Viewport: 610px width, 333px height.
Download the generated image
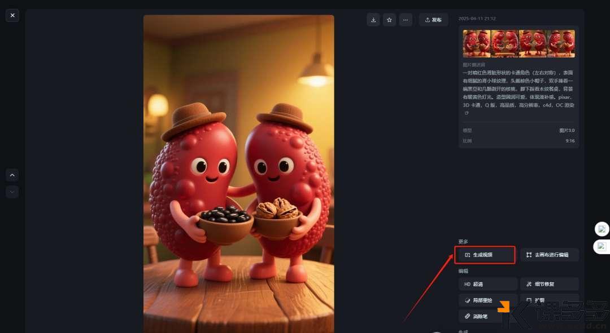(x=373, y=20)
